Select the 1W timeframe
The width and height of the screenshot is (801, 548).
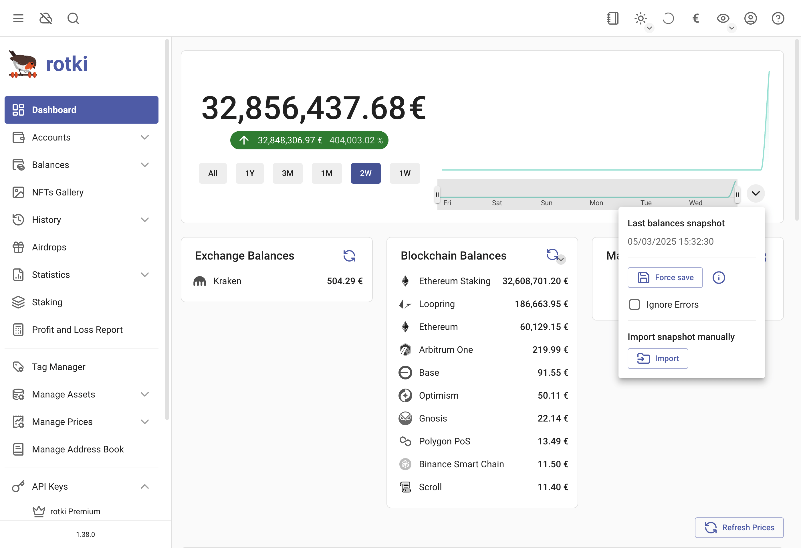click(405, 173)
